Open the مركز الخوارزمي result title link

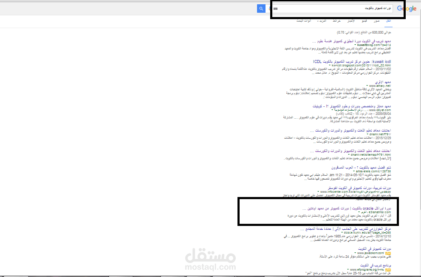click(345, 229)
